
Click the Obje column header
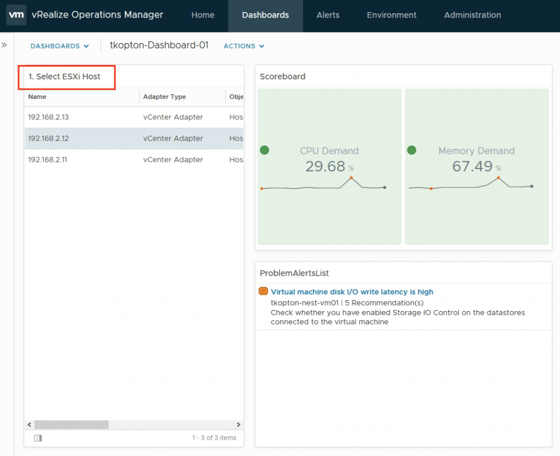(x=236, y=97)
